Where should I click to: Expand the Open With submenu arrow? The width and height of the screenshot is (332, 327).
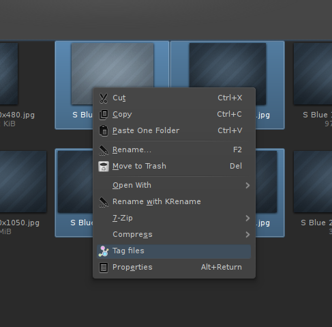tap(247, 186)
